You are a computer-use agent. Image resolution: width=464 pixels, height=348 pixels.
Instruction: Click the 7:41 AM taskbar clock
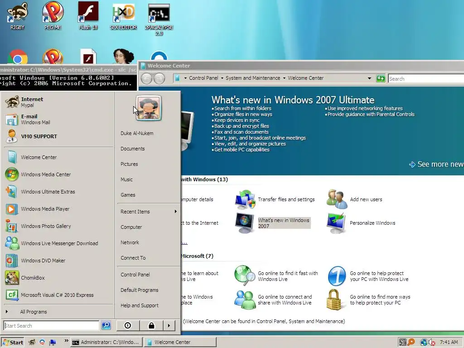coord(449,342)
